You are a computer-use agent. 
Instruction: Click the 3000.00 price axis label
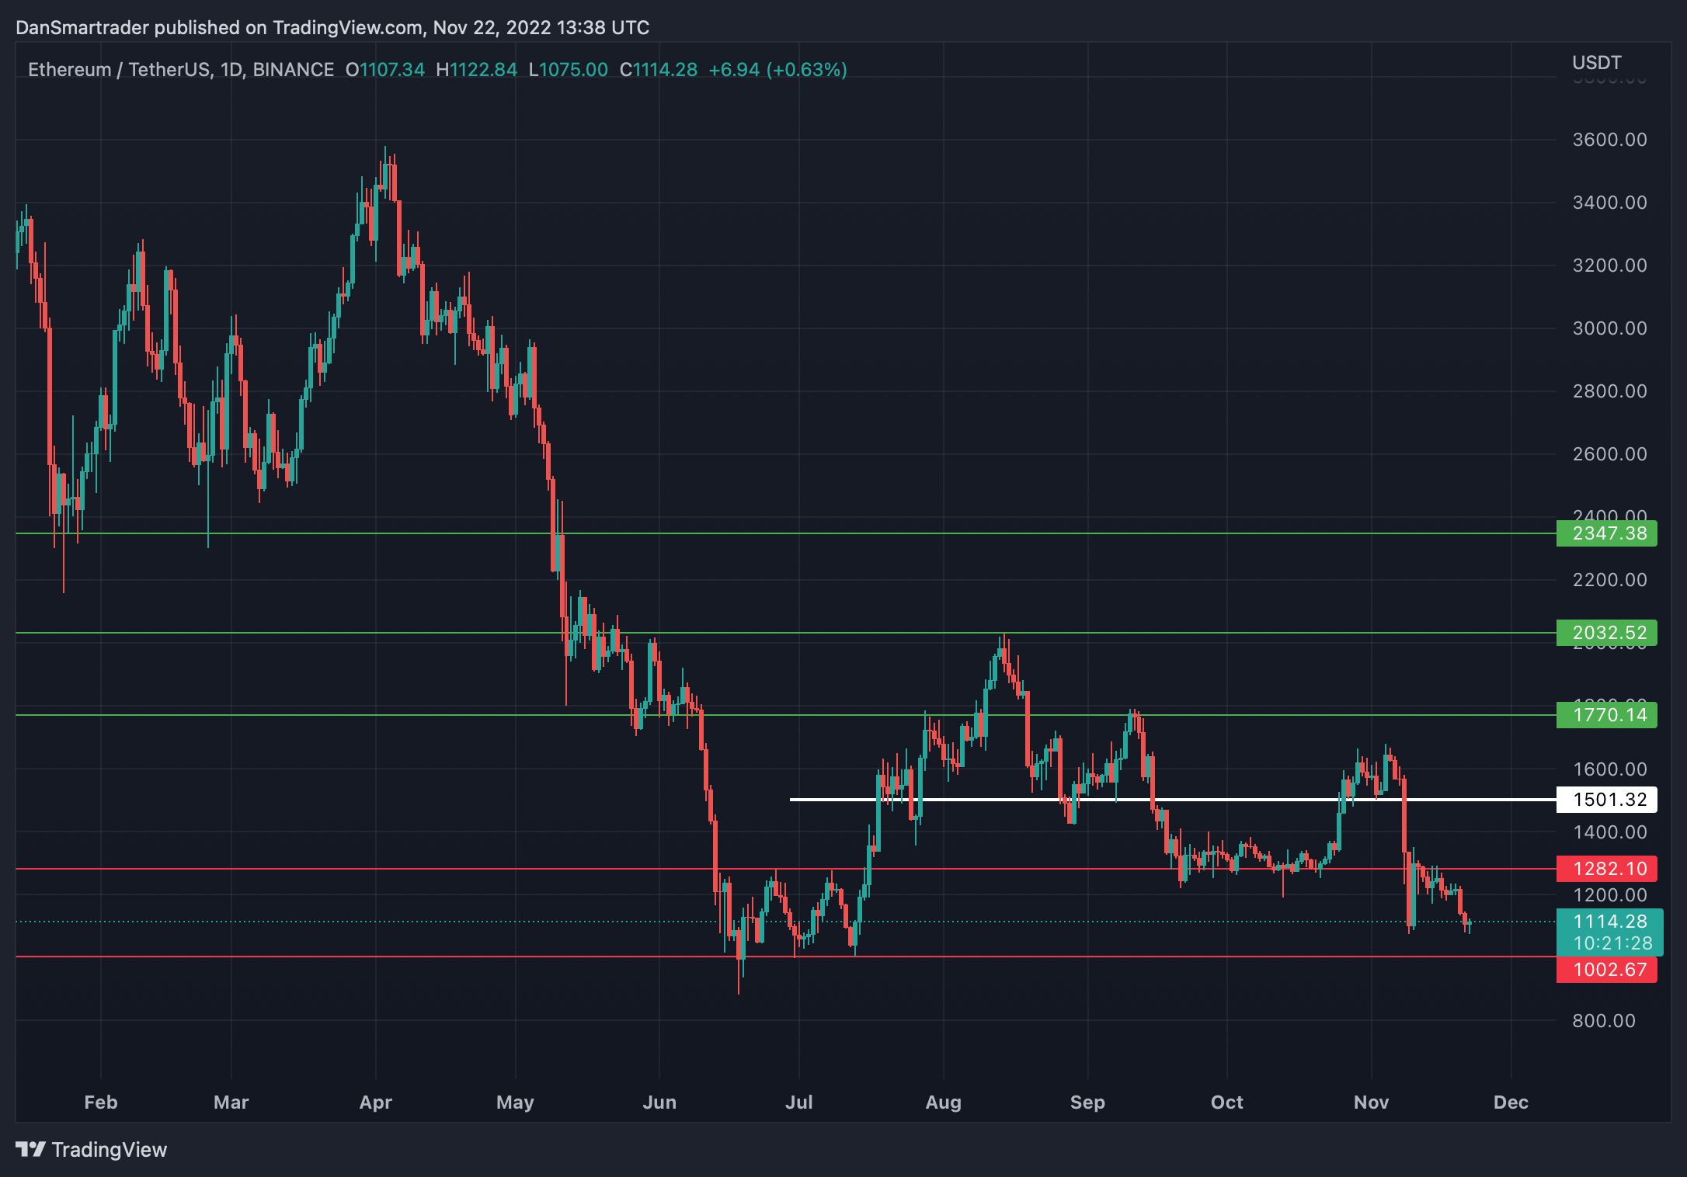tap(1610, 328)
